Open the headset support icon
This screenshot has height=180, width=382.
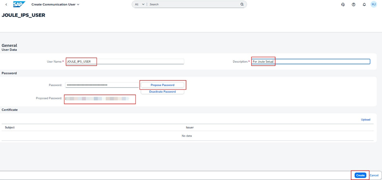tap(343, 4)
